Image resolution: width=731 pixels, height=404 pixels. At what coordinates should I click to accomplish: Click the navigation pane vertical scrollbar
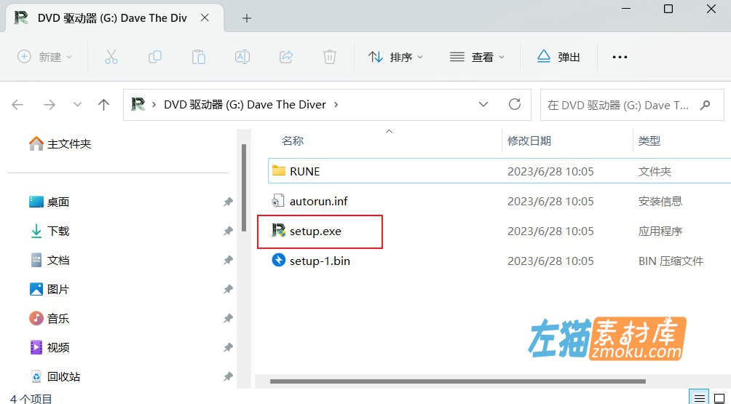[x=244, y=188]
